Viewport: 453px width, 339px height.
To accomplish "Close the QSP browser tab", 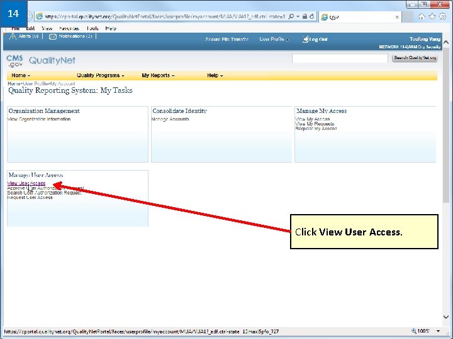I will tap(397, 18).
